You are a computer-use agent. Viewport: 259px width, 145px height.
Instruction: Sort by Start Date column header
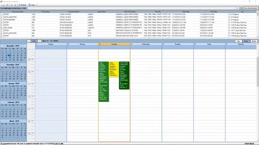[186, 12]
